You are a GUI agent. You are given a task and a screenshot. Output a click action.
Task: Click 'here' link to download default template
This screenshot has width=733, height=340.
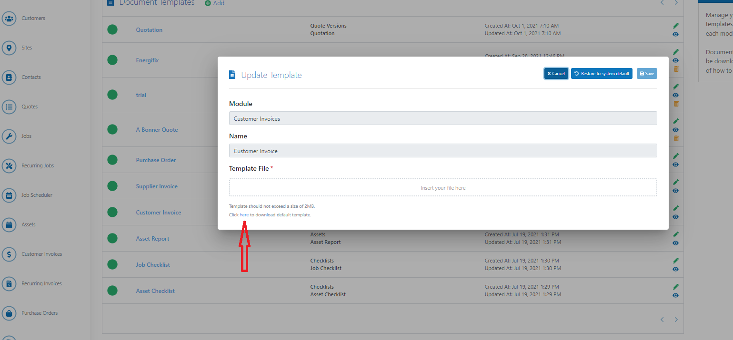244,215
